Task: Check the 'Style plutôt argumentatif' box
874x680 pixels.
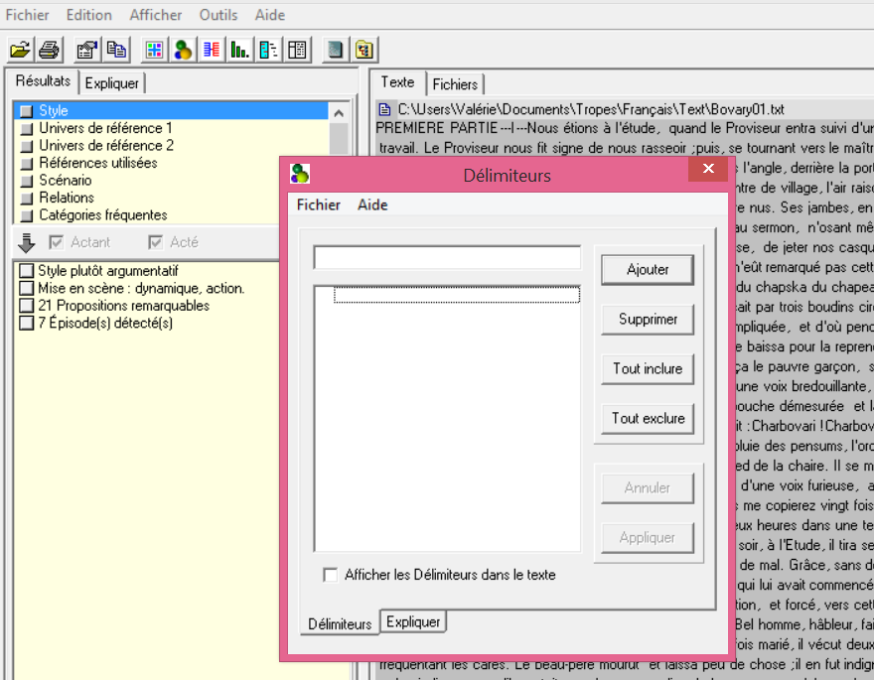Action: click(27, 271)
